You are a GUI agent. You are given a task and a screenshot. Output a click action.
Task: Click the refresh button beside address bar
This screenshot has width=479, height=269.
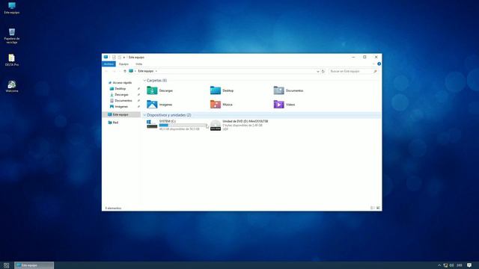click(323, 71)
